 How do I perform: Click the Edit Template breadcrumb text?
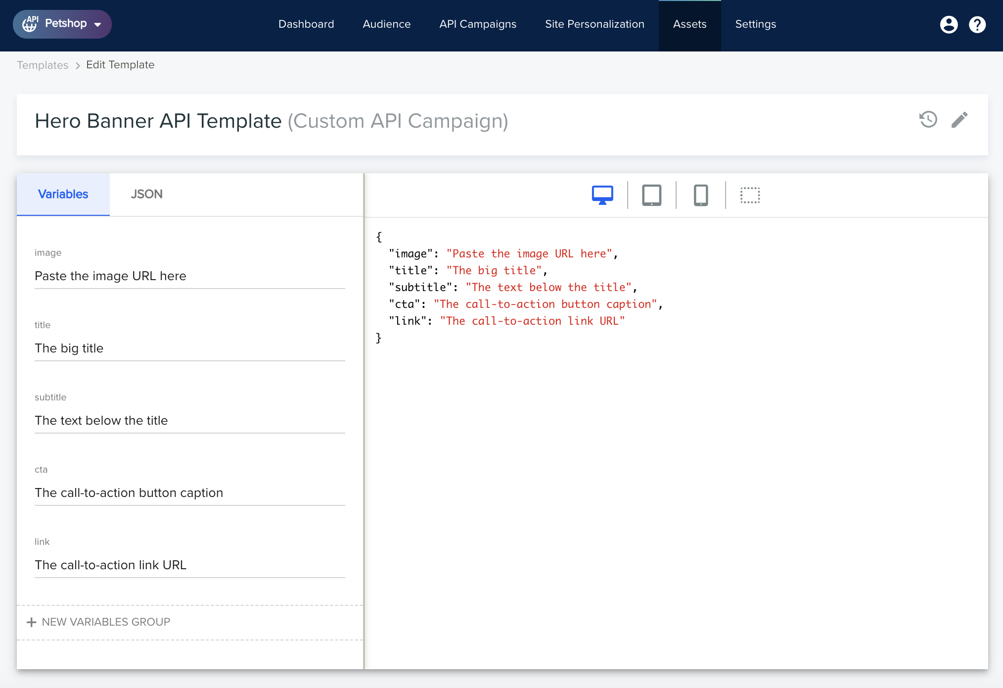coord(120,65)
